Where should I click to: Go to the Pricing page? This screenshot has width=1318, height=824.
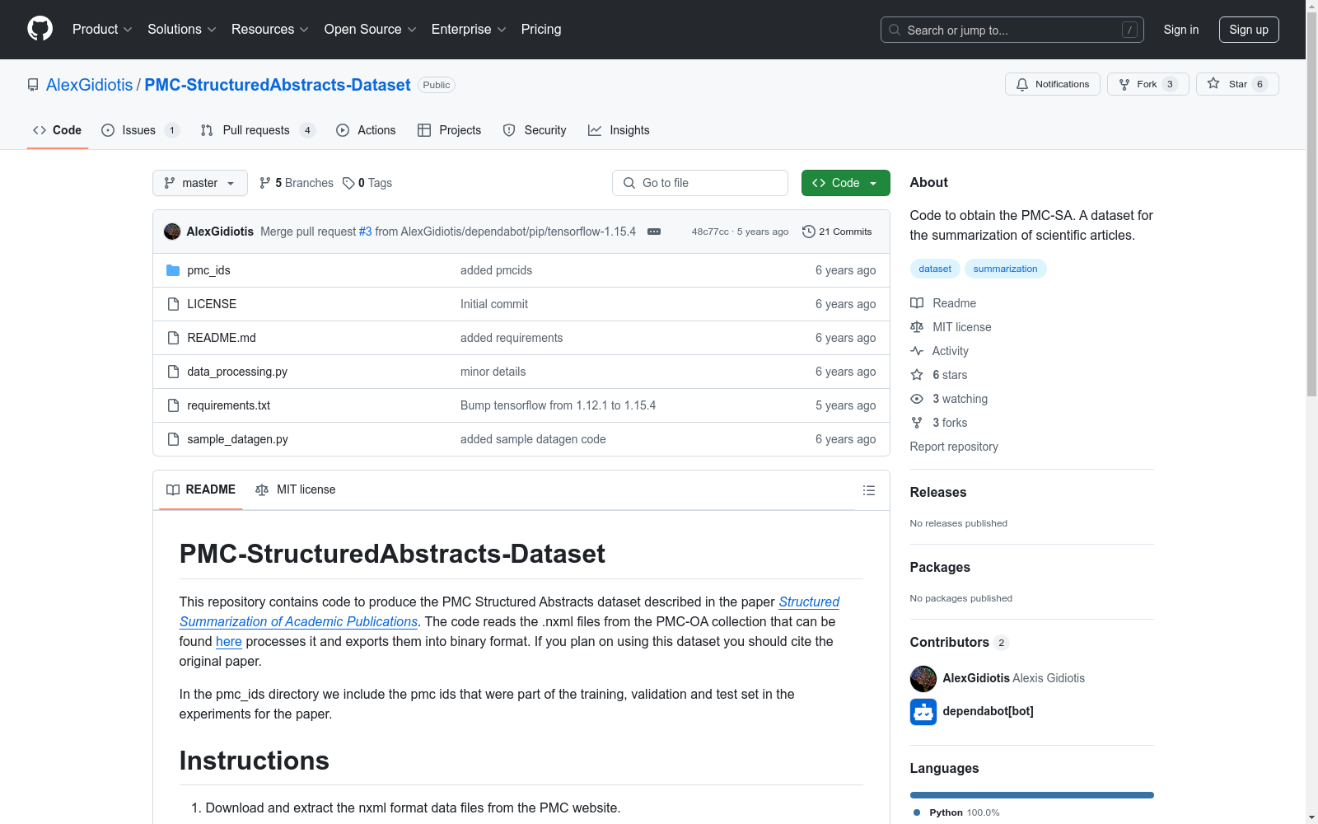coord(541,30)
